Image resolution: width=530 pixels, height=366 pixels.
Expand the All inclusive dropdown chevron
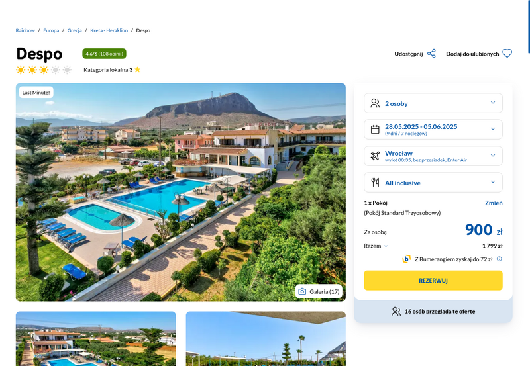[x=493, y=182]
